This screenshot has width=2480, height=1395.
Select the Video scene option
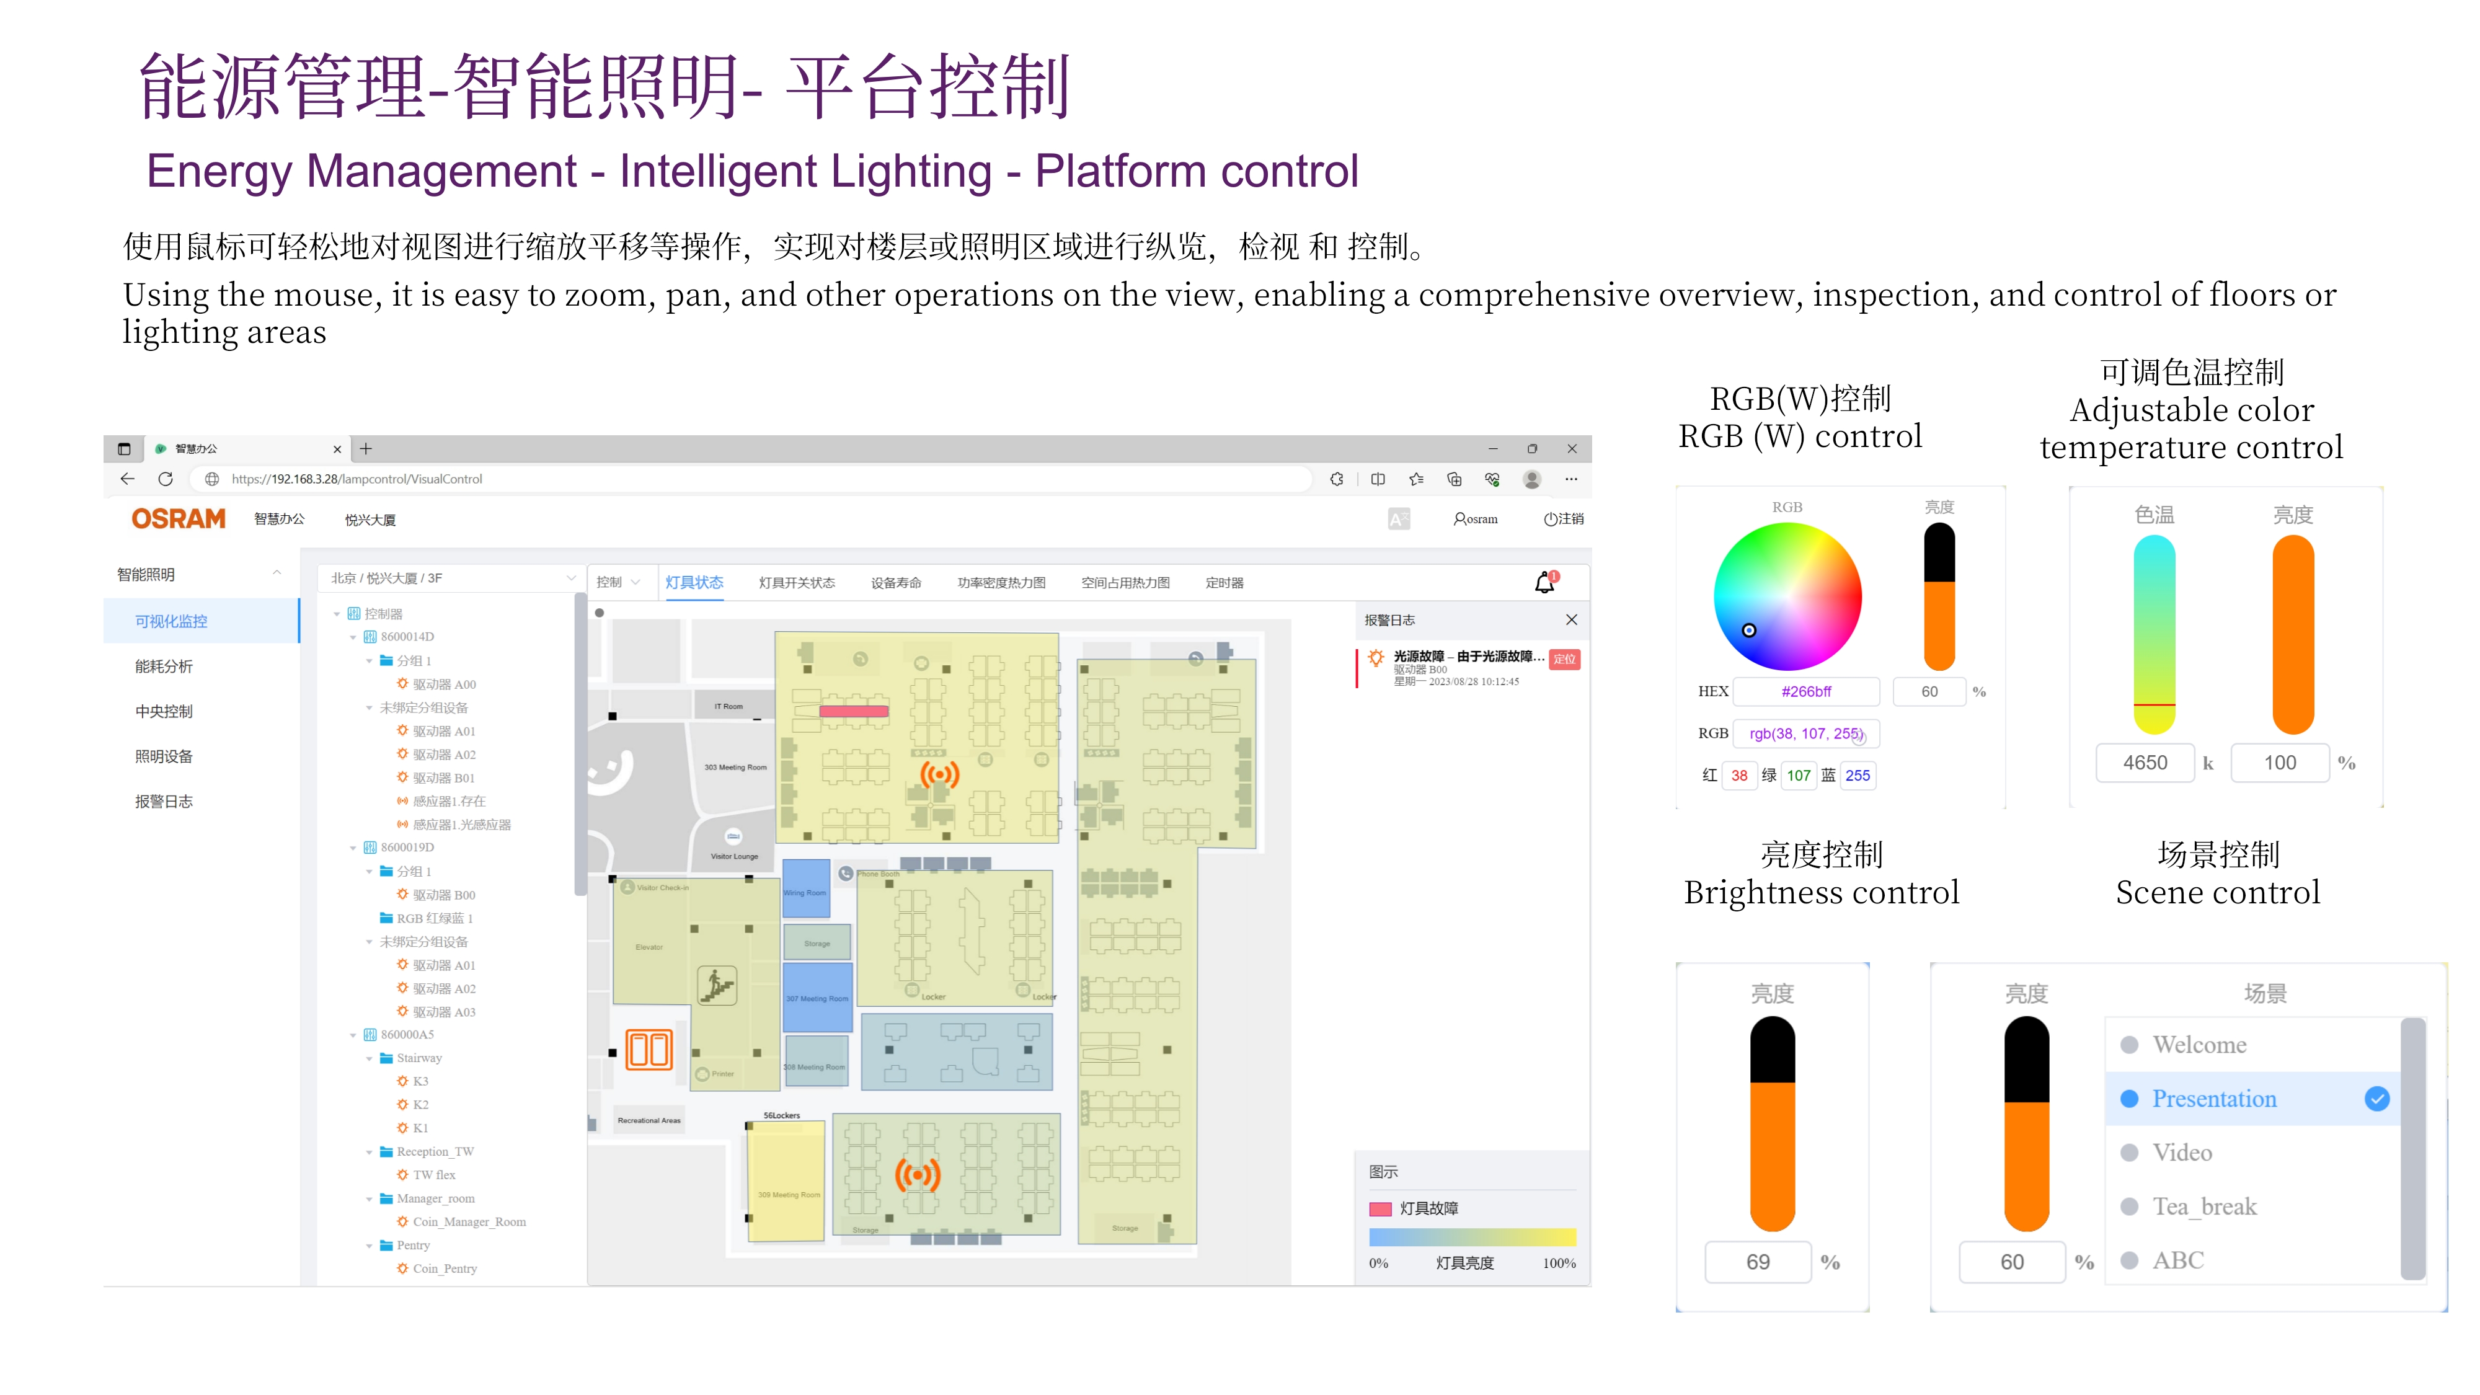point(2182,1153)
